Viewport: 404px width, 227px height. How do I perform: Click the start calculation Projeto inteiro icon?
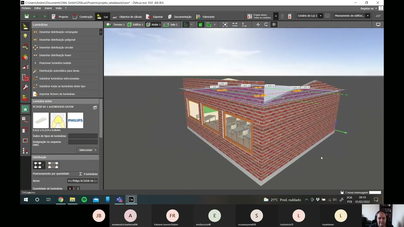[x=250, y=16]
